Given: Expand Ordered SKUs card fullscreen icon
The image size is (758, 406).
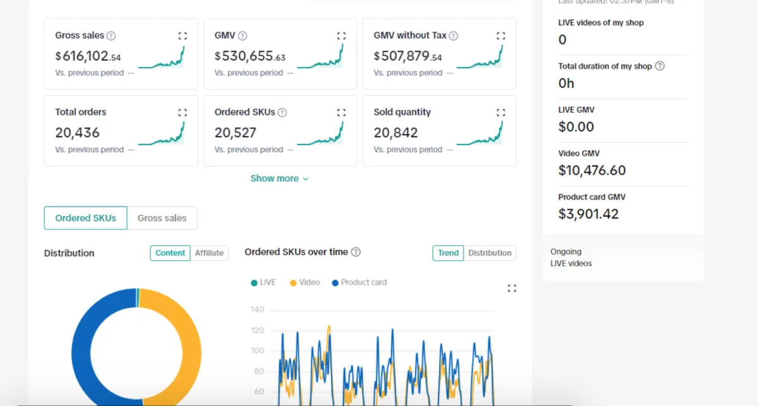Looking at the screenshot, I should [x=342, y=112].
